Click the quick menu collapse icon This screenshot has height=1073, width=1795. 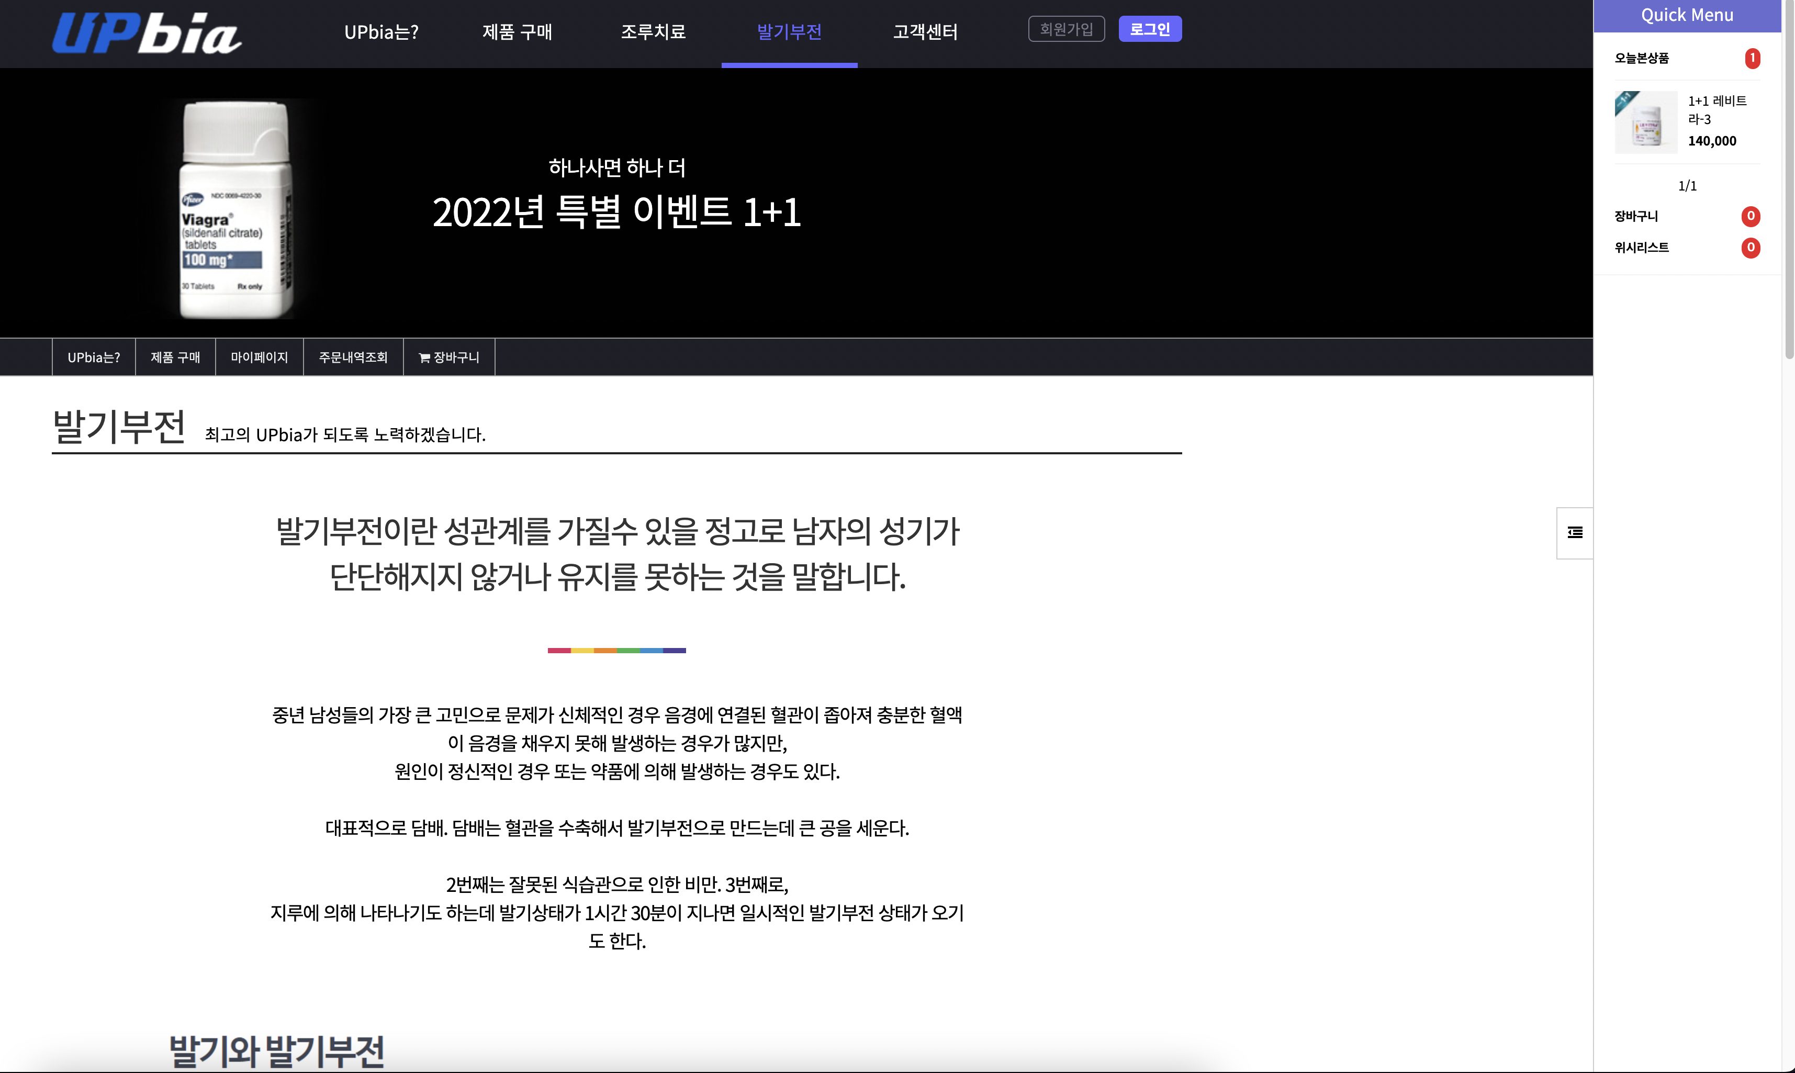1575,533
